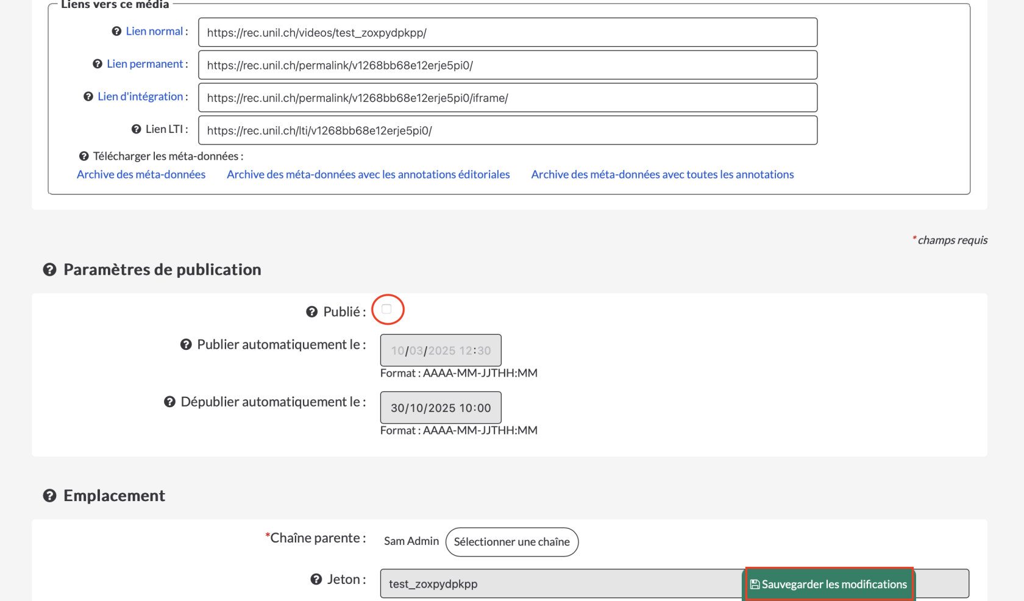1024x601 pixels.
Task: Download archive avec toutes les annotations
Action: [x=662, y=174]
